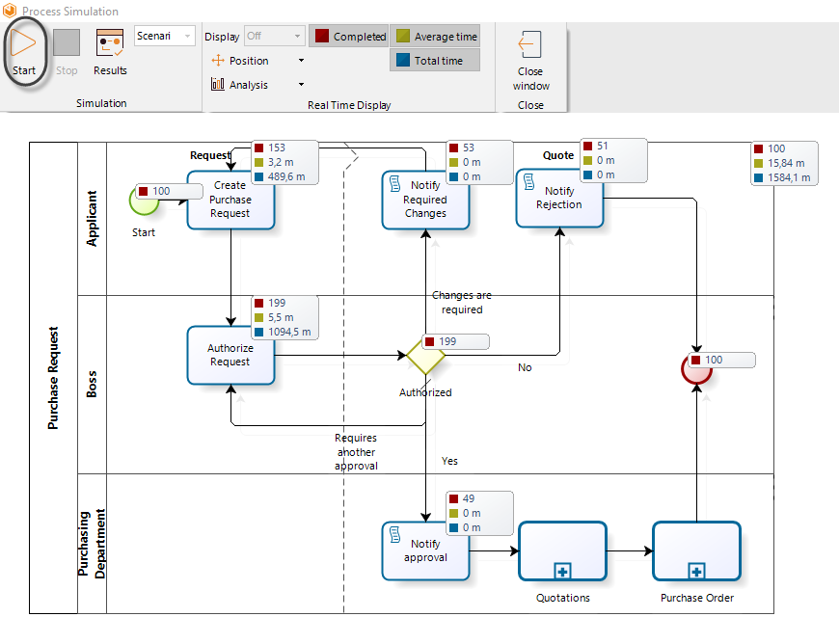
Task: Click the Yes flow label
Action: coord(449,461)
